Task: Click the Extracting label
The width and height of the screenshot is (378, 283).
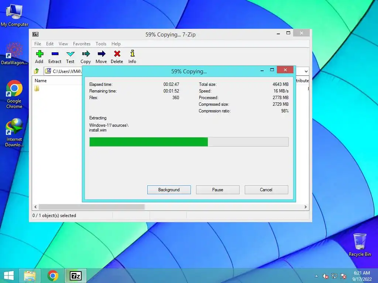Action: tap(98, 118)
